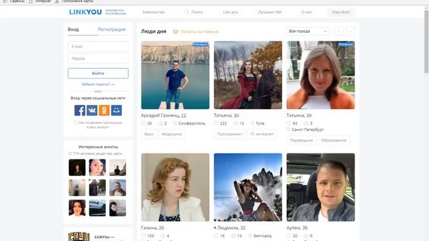The image size is (429, 241).
Task: Focus the E-mail input field
Action: click(x=98, y=46)
